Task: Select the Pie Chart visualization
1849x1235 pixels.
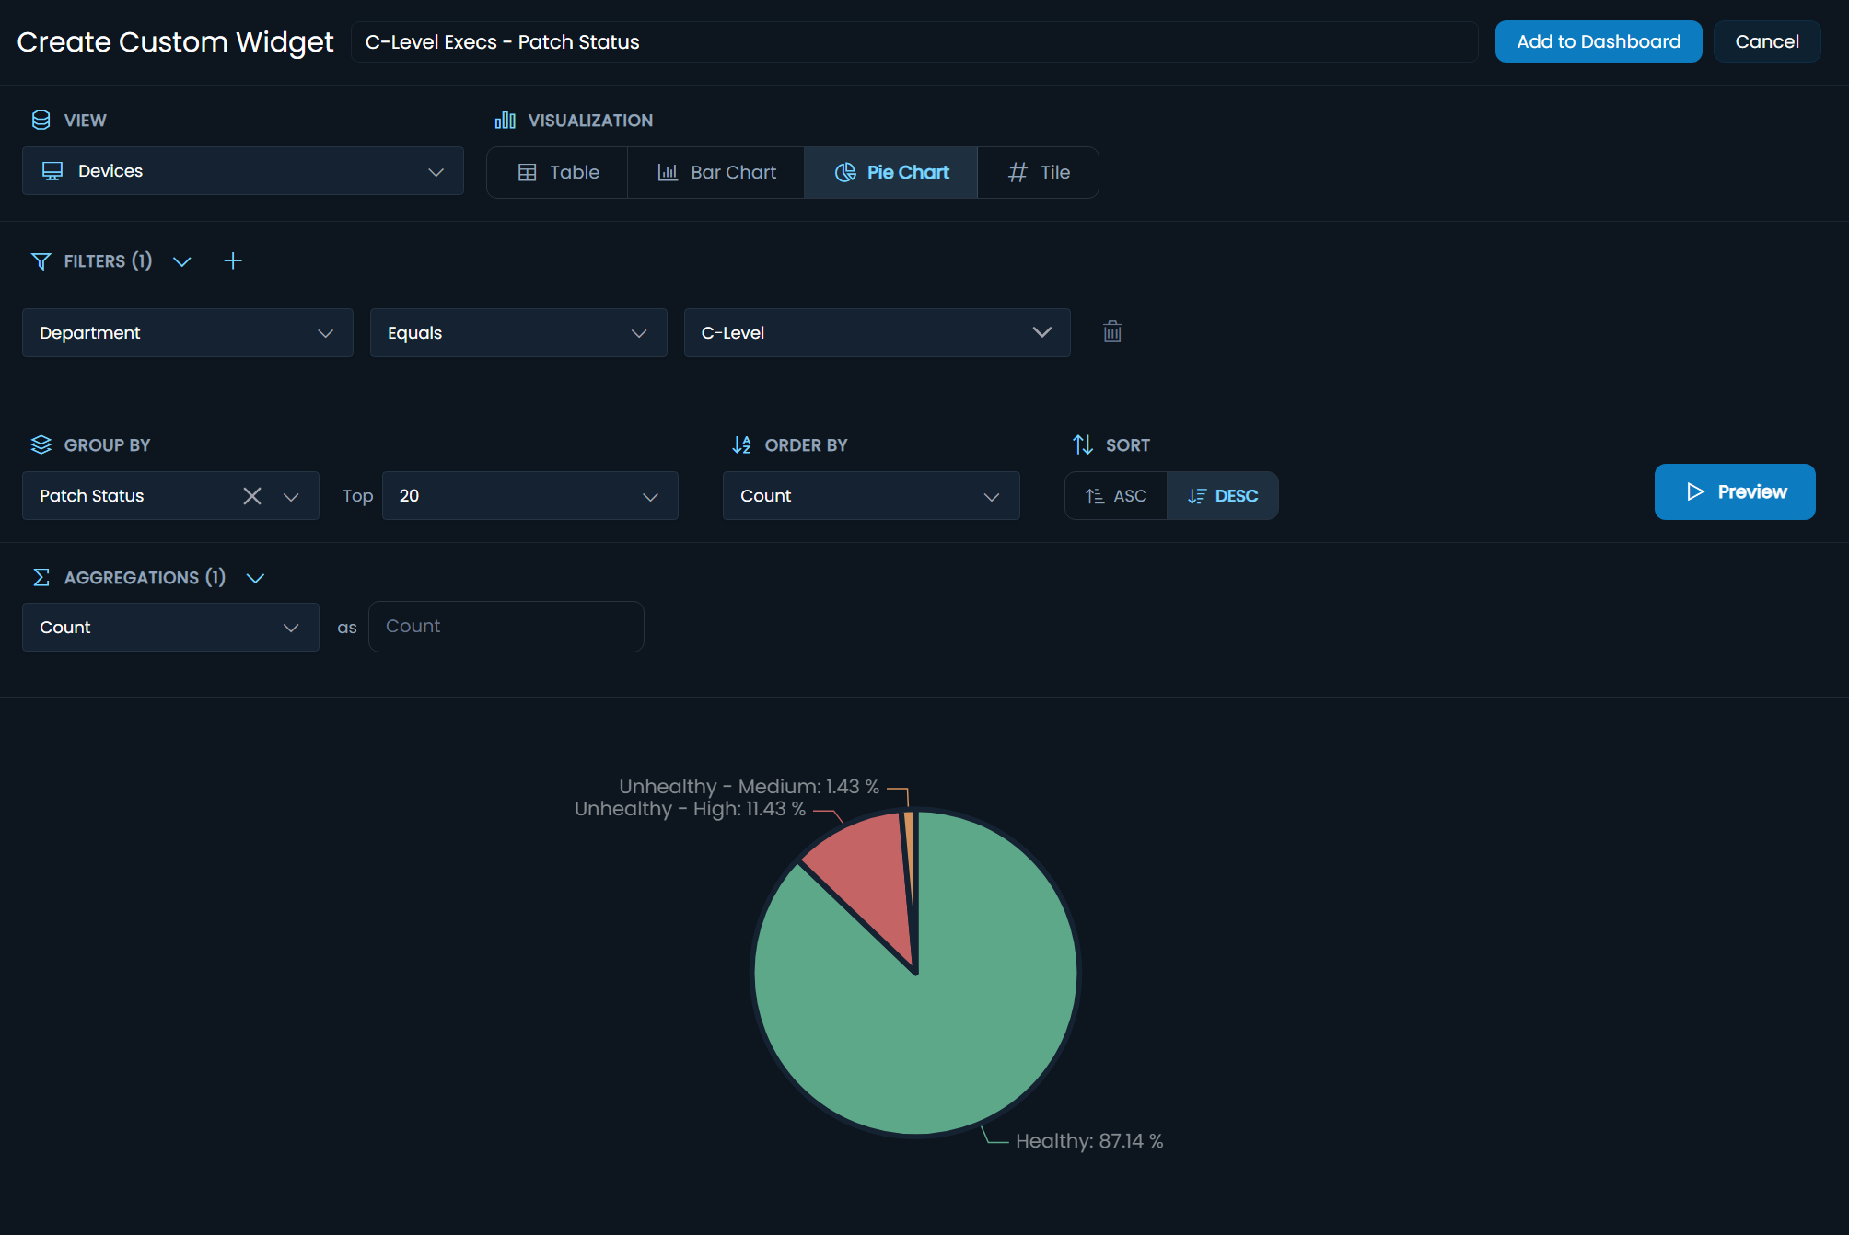Action: tap(891, 173)
